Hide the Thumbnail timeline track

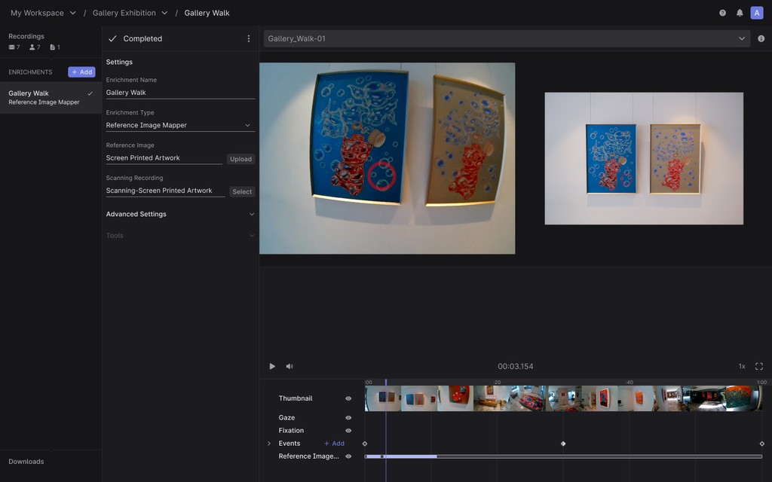pyautogui.click(x=348, y=398)
